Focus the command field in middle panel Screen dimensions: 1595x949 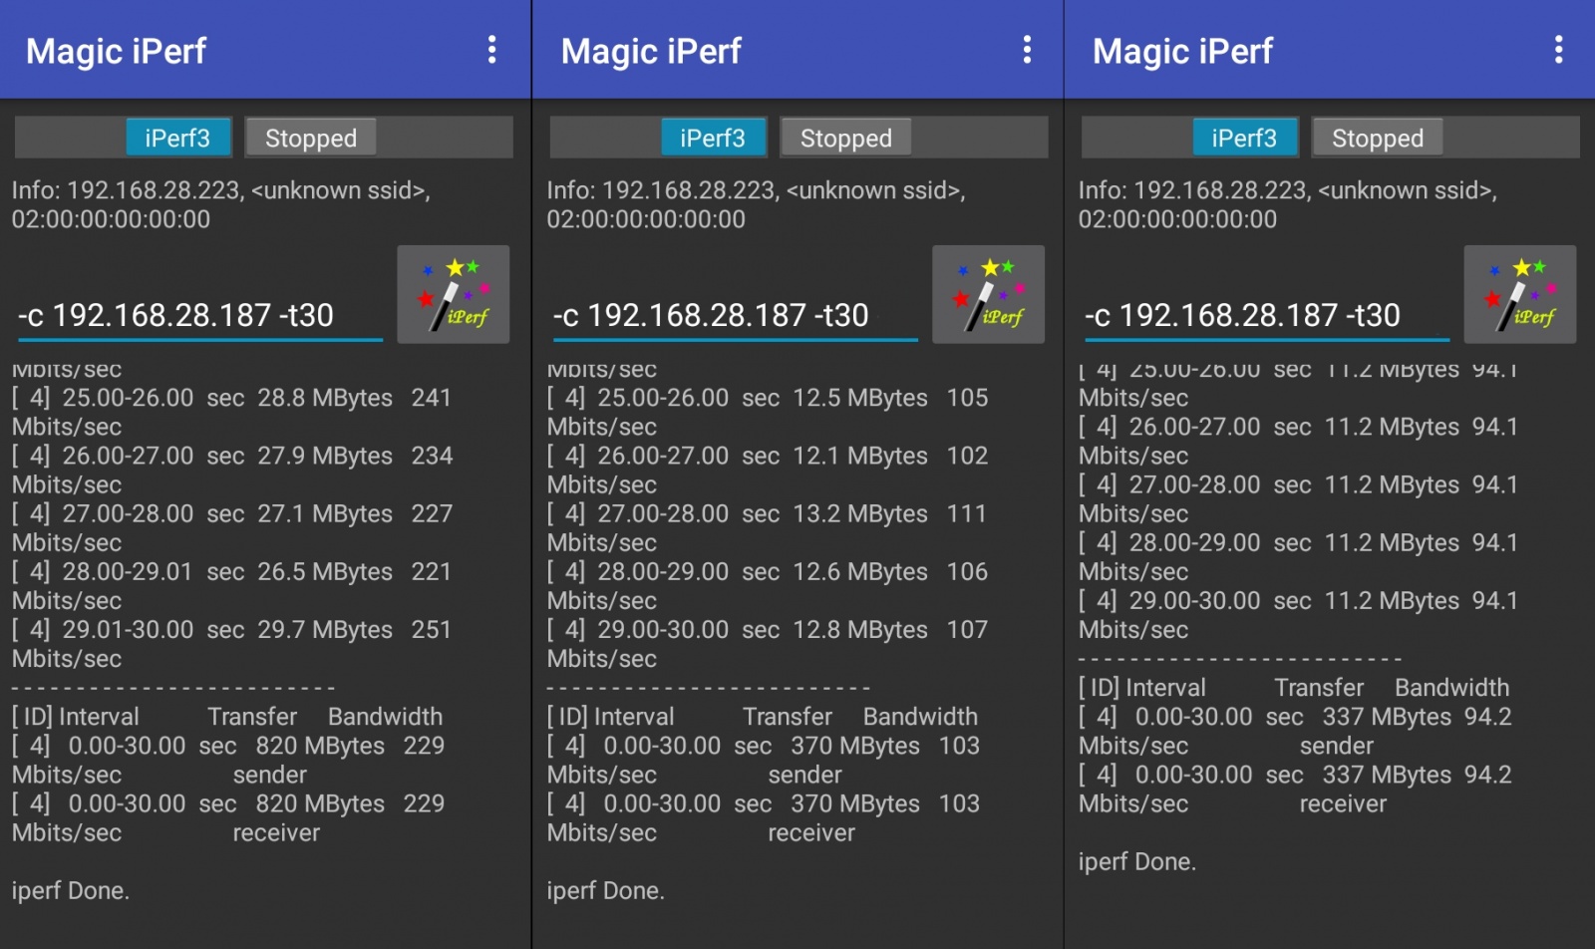coord(735,316)
